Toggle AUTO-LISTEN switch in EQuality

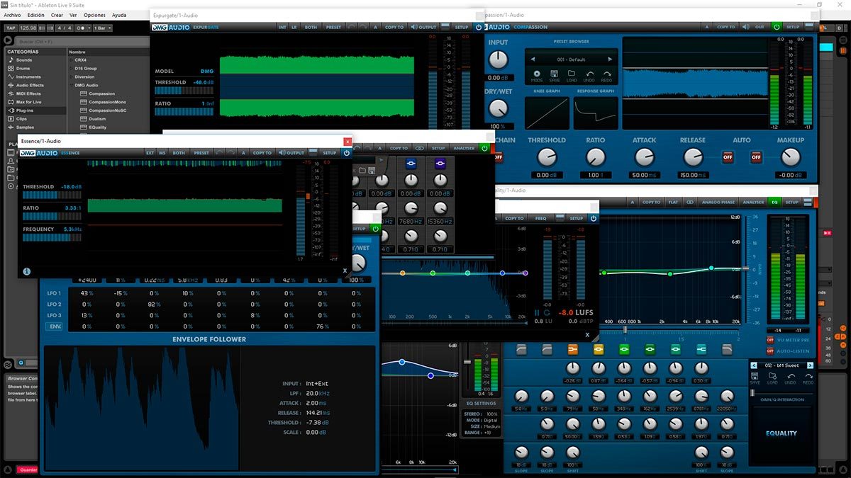(x=770, y=351)
